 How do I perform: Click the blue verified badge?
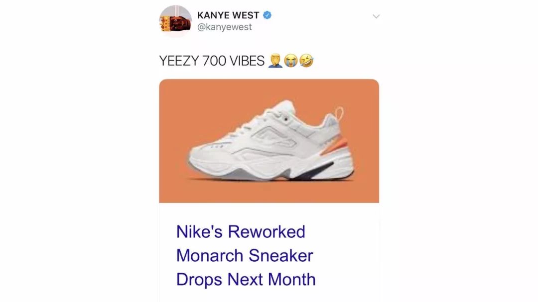point(268,15)
